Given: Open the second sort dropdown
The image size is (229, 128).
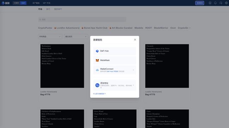Looking at the screenshot, I should [76, 37].
